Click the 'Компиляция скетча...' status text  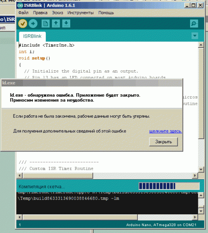[x=42, y=187]
